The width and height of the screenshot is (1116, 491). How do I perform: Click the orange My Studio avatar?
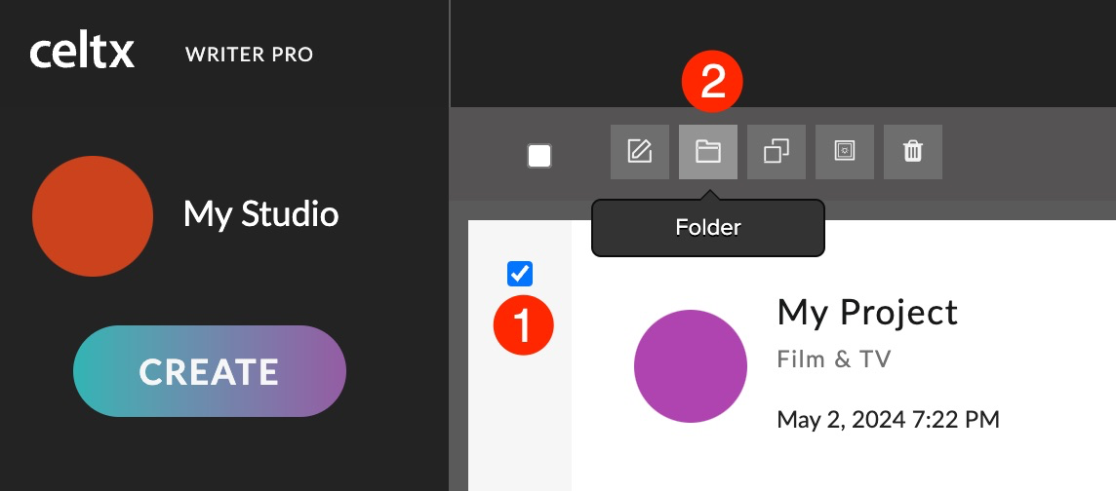tap(93, 216)
